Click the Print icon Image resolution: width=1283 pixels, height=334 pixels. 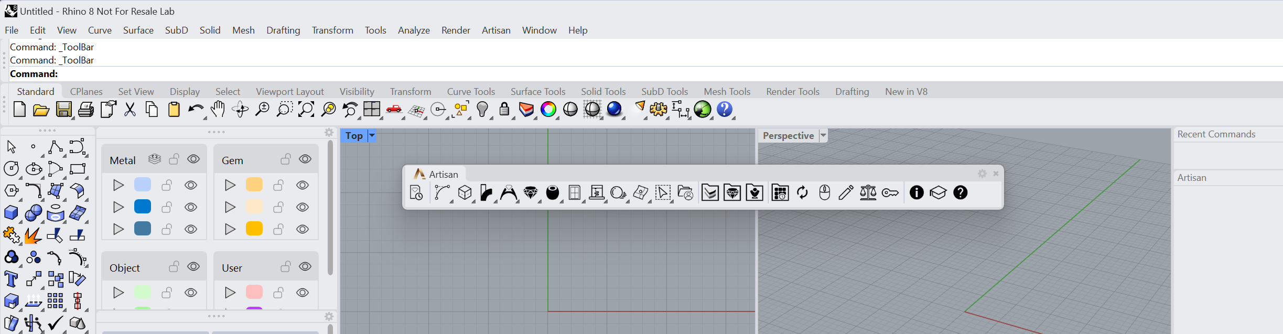pyautogui.click(x=86, y=110)
